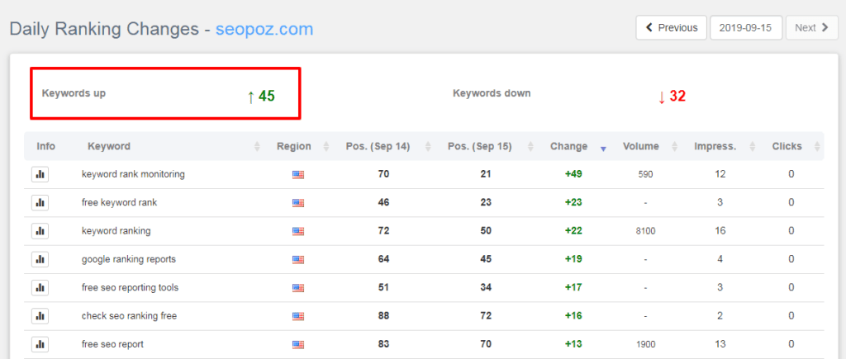Select keyword 'free seo report'

click(x=112, y=344)
